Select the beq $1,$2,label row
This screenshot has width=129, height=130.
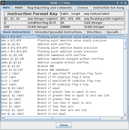coord(62,88)
